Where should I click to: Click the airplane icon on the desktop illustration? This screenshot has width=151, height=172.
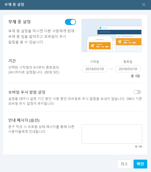[120, 42]
